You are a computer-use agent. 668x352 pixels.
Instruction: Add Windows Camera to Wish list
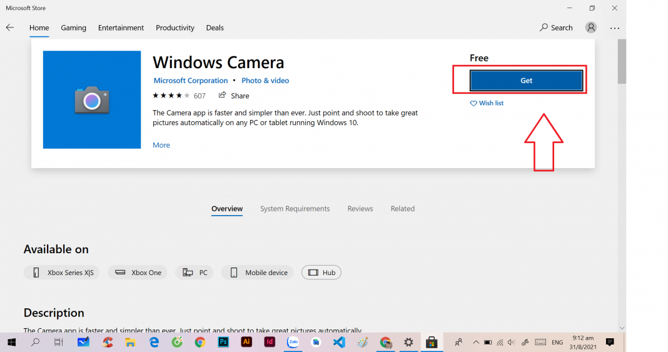pyautogui.click(x=487, y=103)
